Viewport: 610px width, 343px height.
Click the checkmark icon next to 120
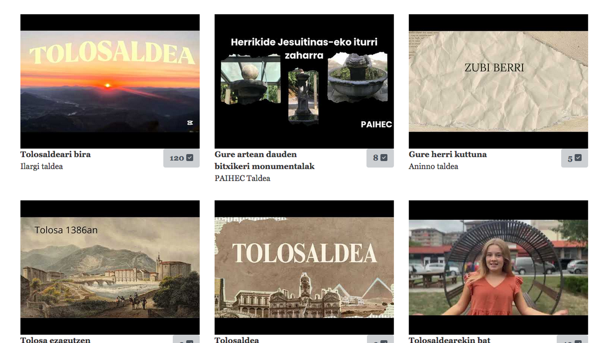coord(190,158)
